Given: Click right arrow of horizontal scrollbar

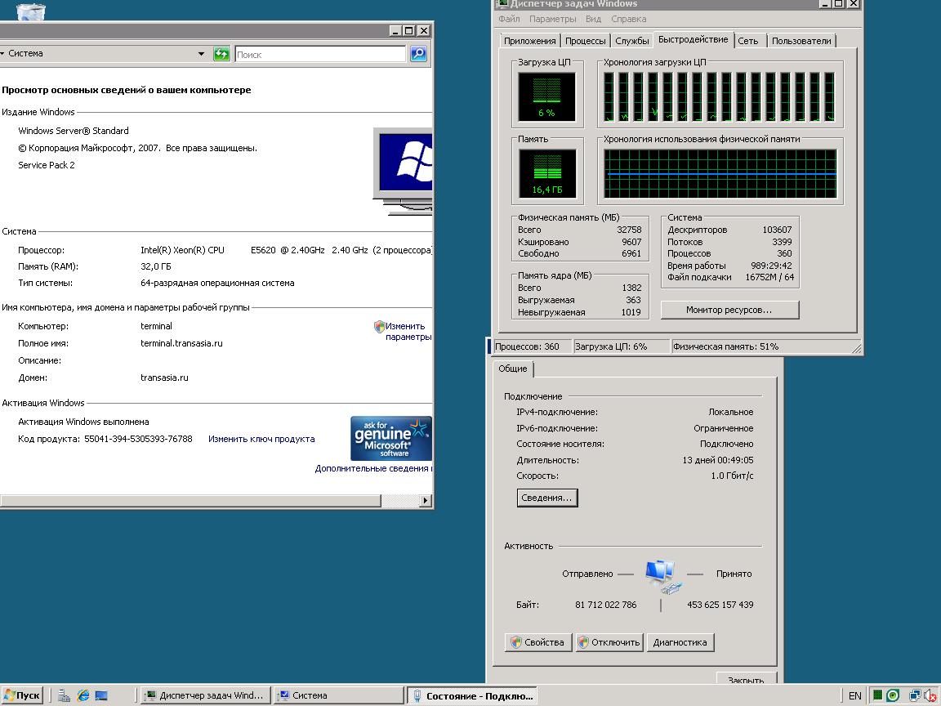Looking at the screenshot, I should tap(426, 500).
